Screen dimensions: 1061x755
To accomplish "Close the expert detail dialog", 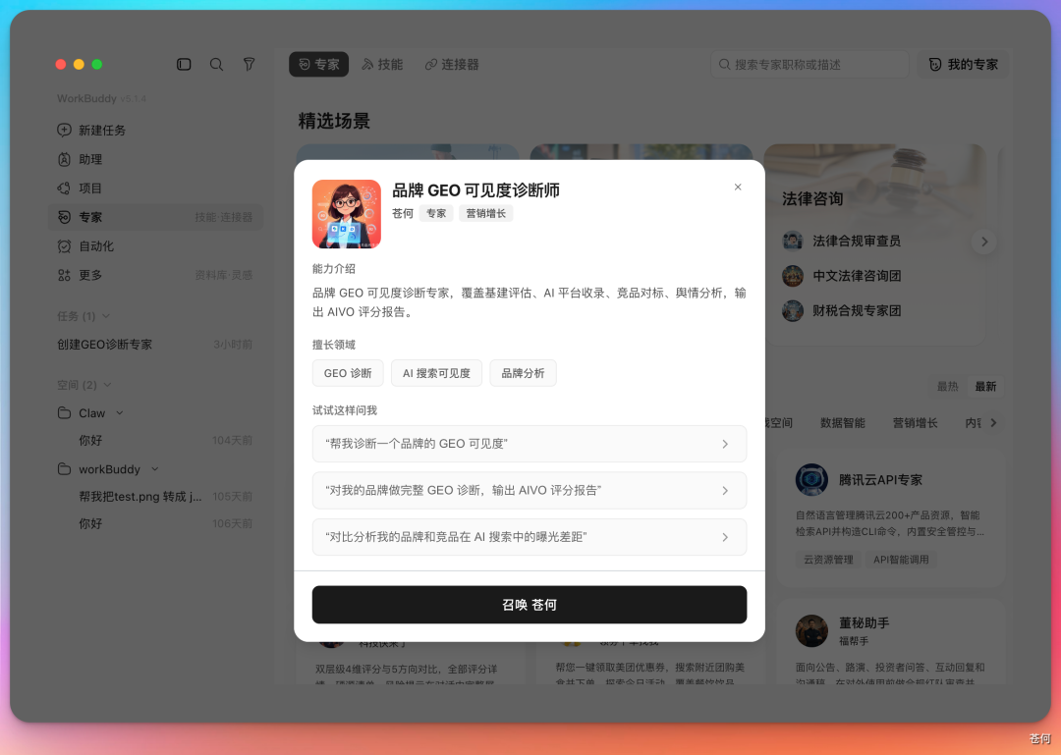I will (x=738, y=187).
